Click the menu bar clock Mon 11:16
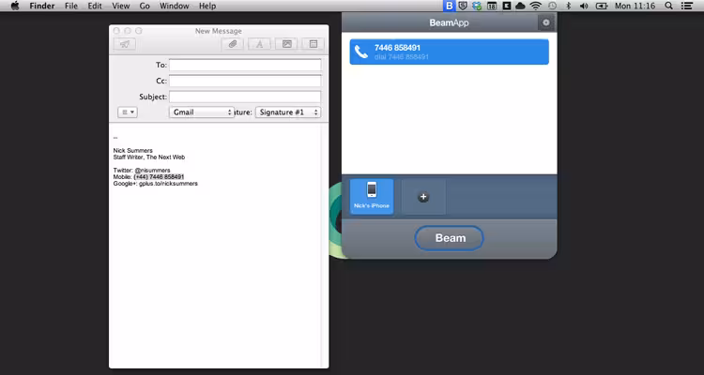Viewport: 704px width, 375px height. click(635, 6)
